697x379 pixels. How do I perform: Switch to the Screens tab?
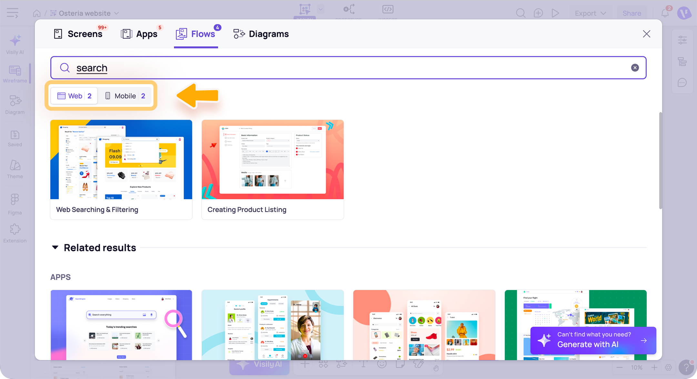pos(78,34)
